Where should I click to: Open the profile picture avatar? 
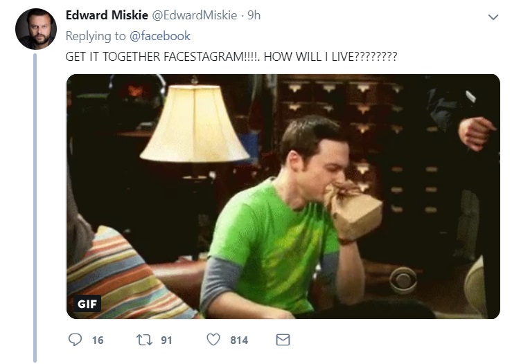click(36, 29)
